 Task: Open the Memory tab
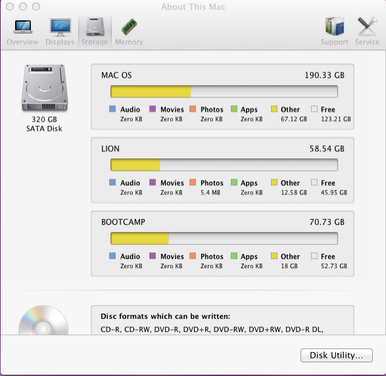click(129, 32)
